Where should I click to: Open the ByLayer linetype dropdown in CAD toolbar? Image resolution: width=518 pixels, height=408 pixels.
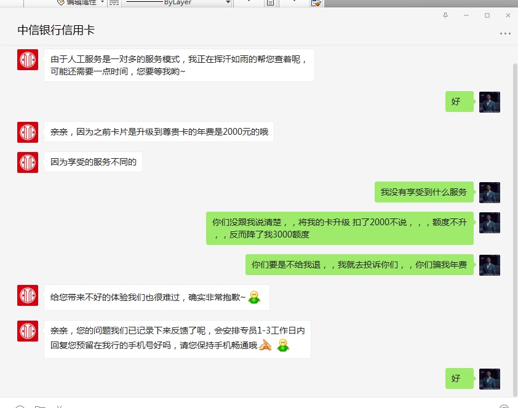tap(228, 2)
